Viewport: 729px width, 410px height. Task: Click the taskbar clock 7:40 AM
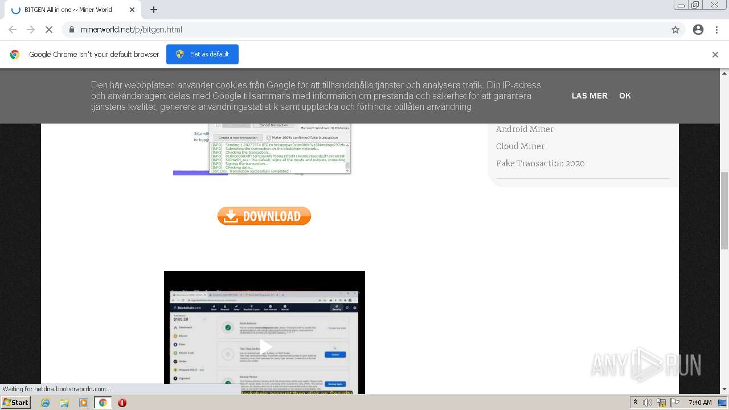click(x=700, y=403)
